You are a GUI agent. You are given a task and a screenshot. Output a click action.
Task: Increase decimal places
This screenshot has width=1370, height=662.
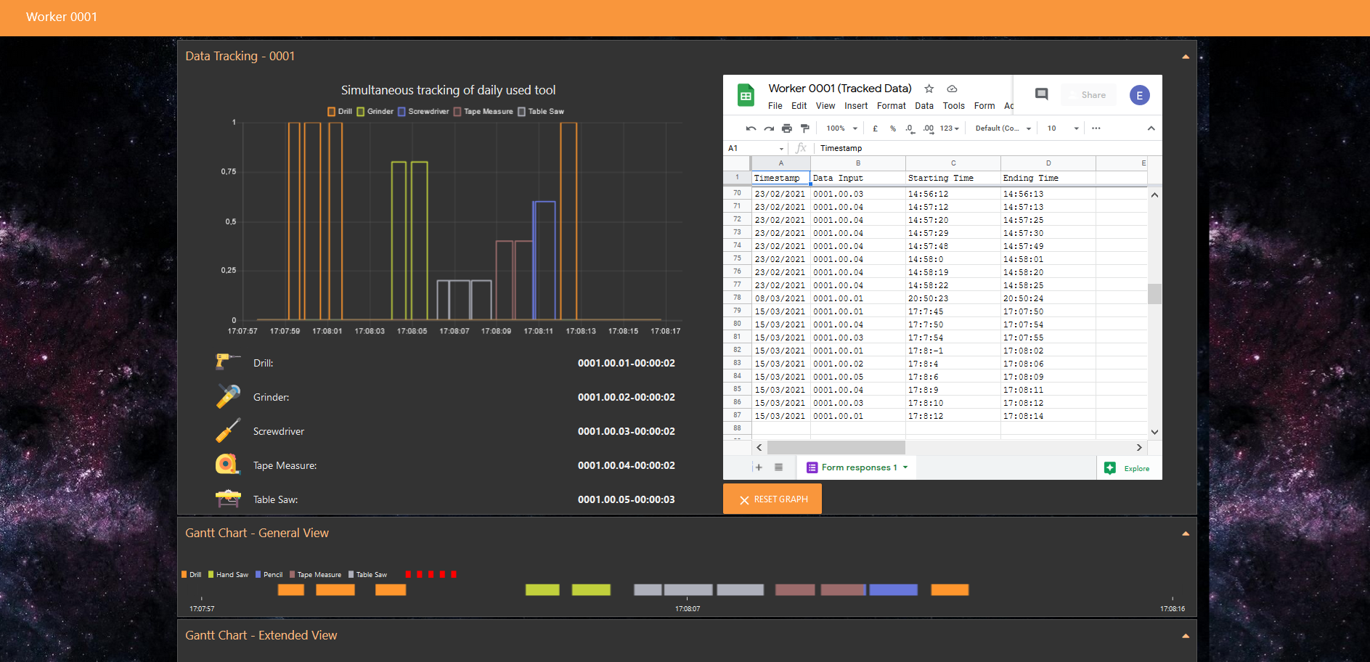coord(929,128)
